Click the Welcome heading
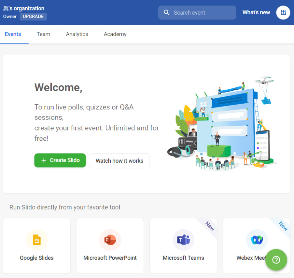The height and width of the screenshot is (278, 294). tap(58, 87)
